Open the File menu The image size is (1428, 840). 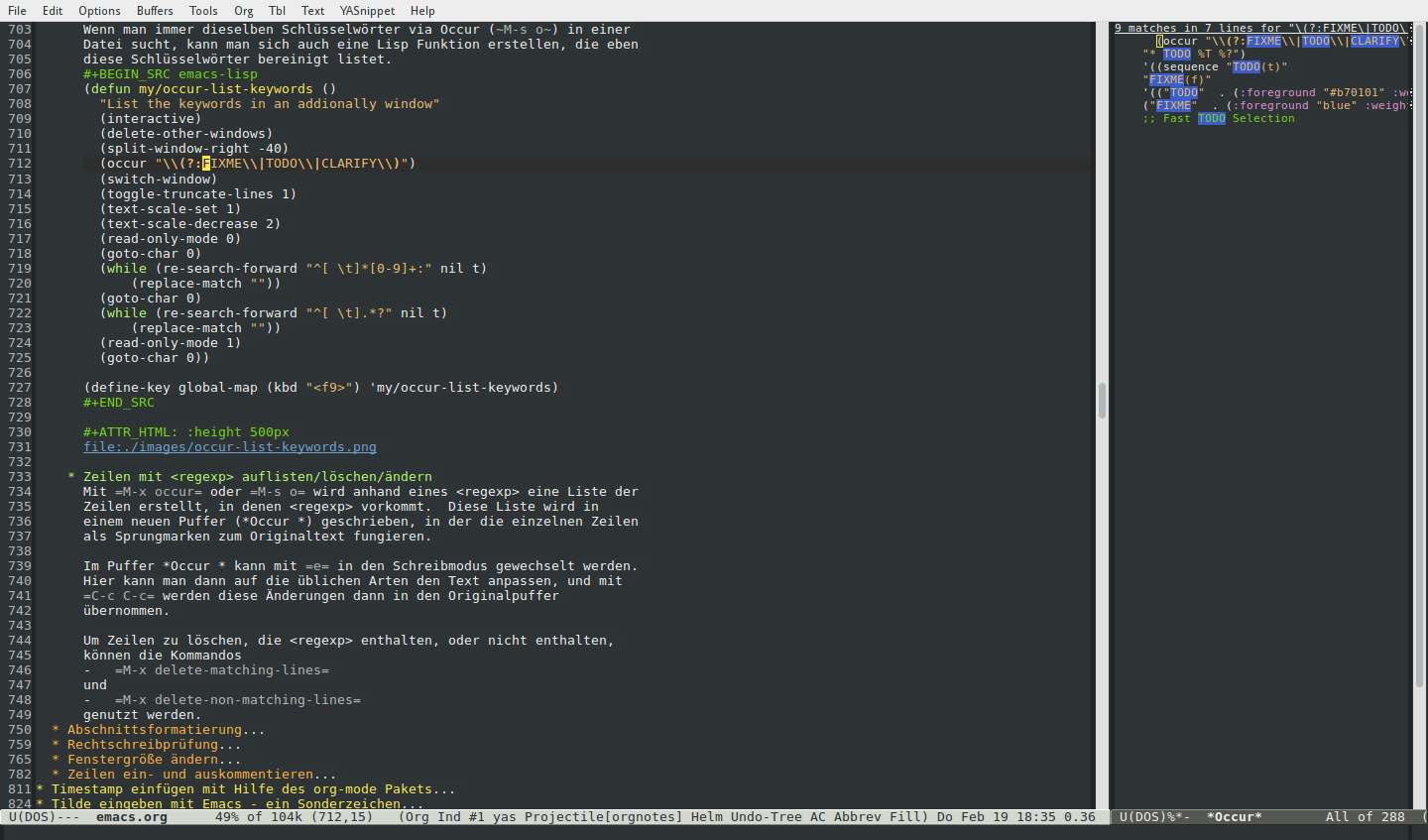(17, 11)
